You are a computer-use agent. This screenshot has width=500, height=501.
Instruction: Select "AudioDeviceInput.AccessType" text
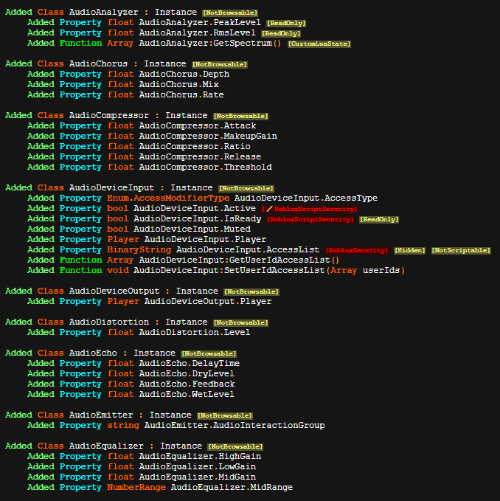pyautogui.click(x=306, y=198)
